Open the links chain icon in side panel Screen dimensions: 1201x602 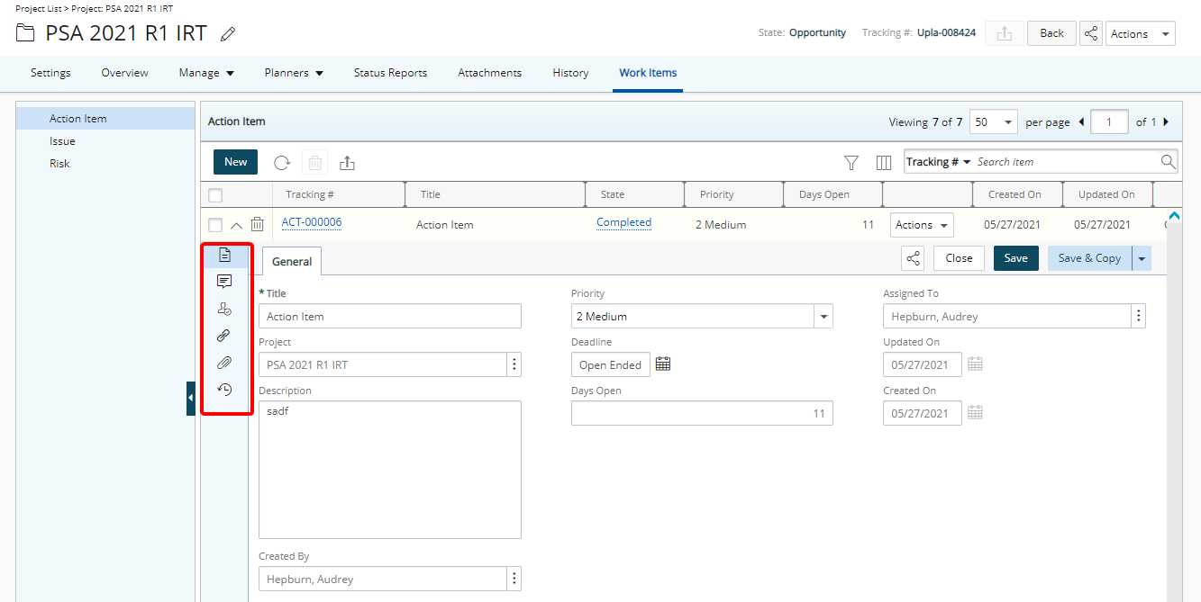[x=224, y=336]
